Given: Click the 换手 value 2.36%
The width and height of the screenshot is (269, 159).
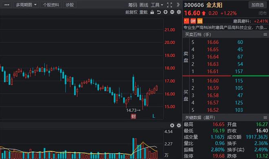Looking at the screenshot, I should pyautogui.click(x=261, y=143).
